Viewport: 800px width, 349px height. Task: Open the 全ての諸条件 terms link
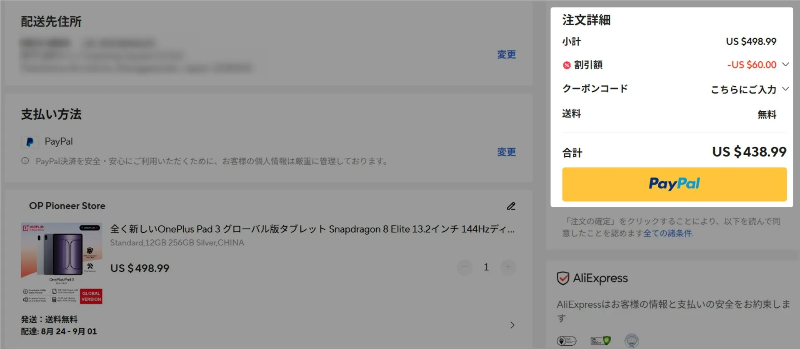pyautogui.click(x=667, y=233)
